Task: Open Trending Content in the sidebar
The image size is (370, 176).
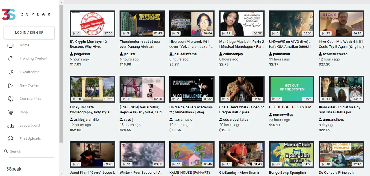Action: [x=34, y=59]
